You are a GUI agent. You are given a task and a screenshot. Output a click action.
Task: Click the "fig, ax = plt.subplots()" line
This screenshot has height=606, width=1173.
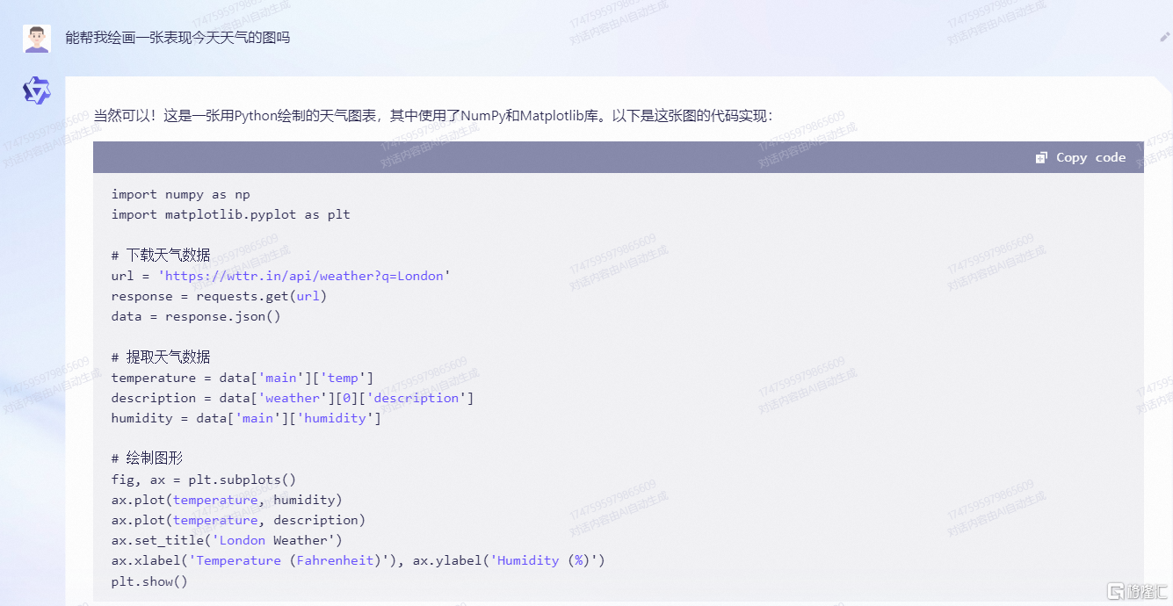(203, 480)
